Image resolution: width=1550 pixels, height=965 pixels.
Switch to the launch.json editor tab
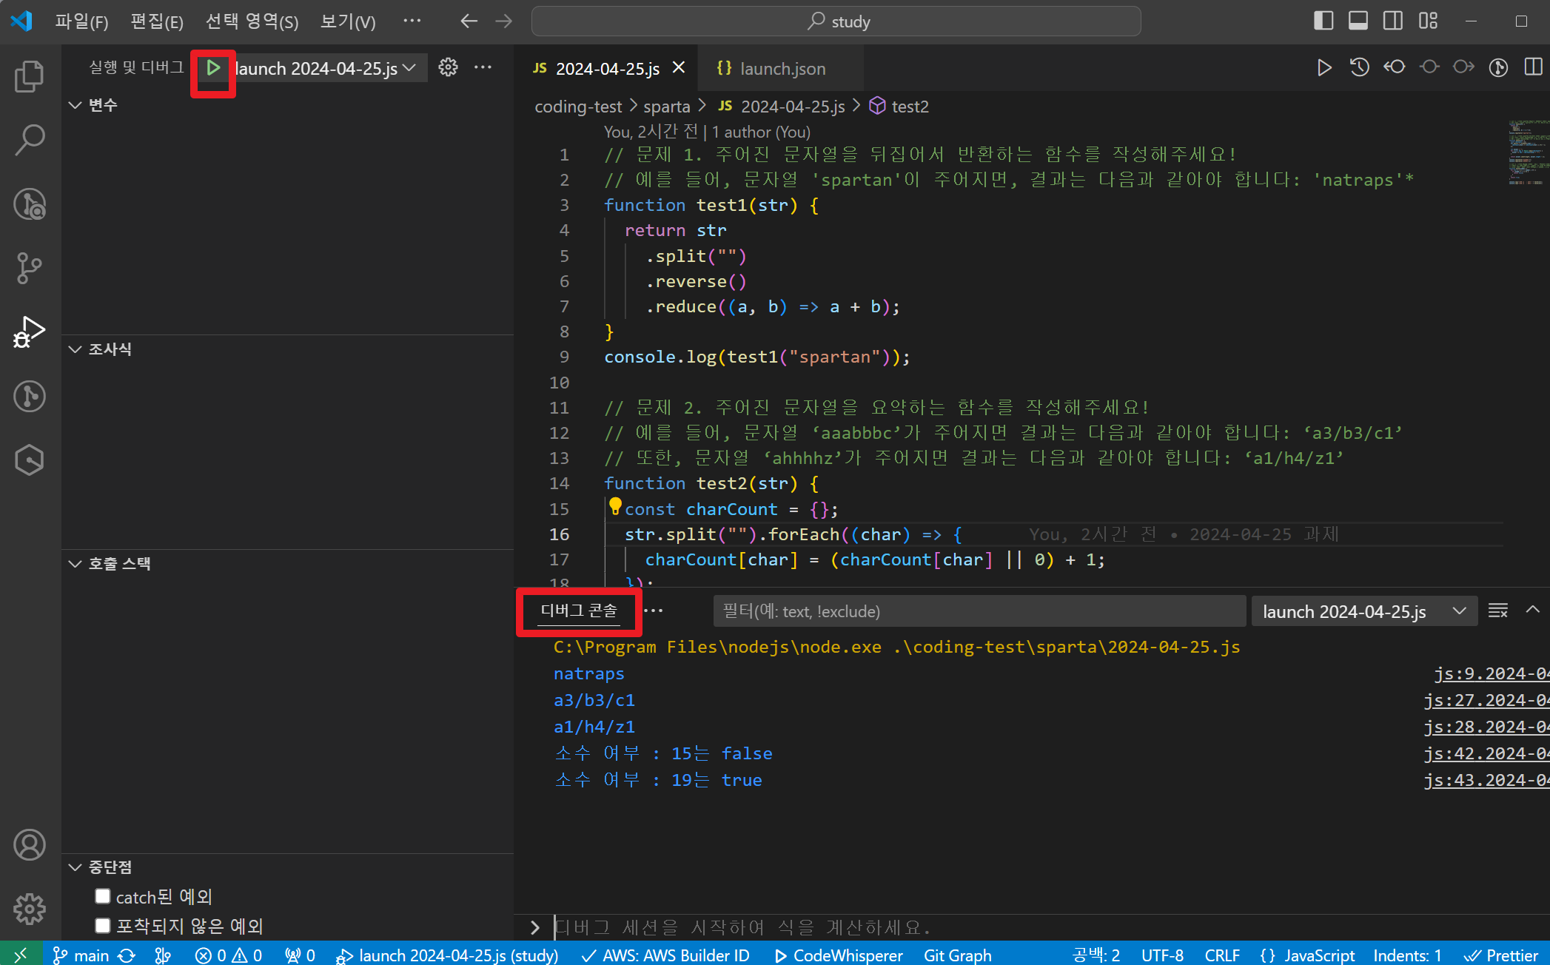point(782,68)
